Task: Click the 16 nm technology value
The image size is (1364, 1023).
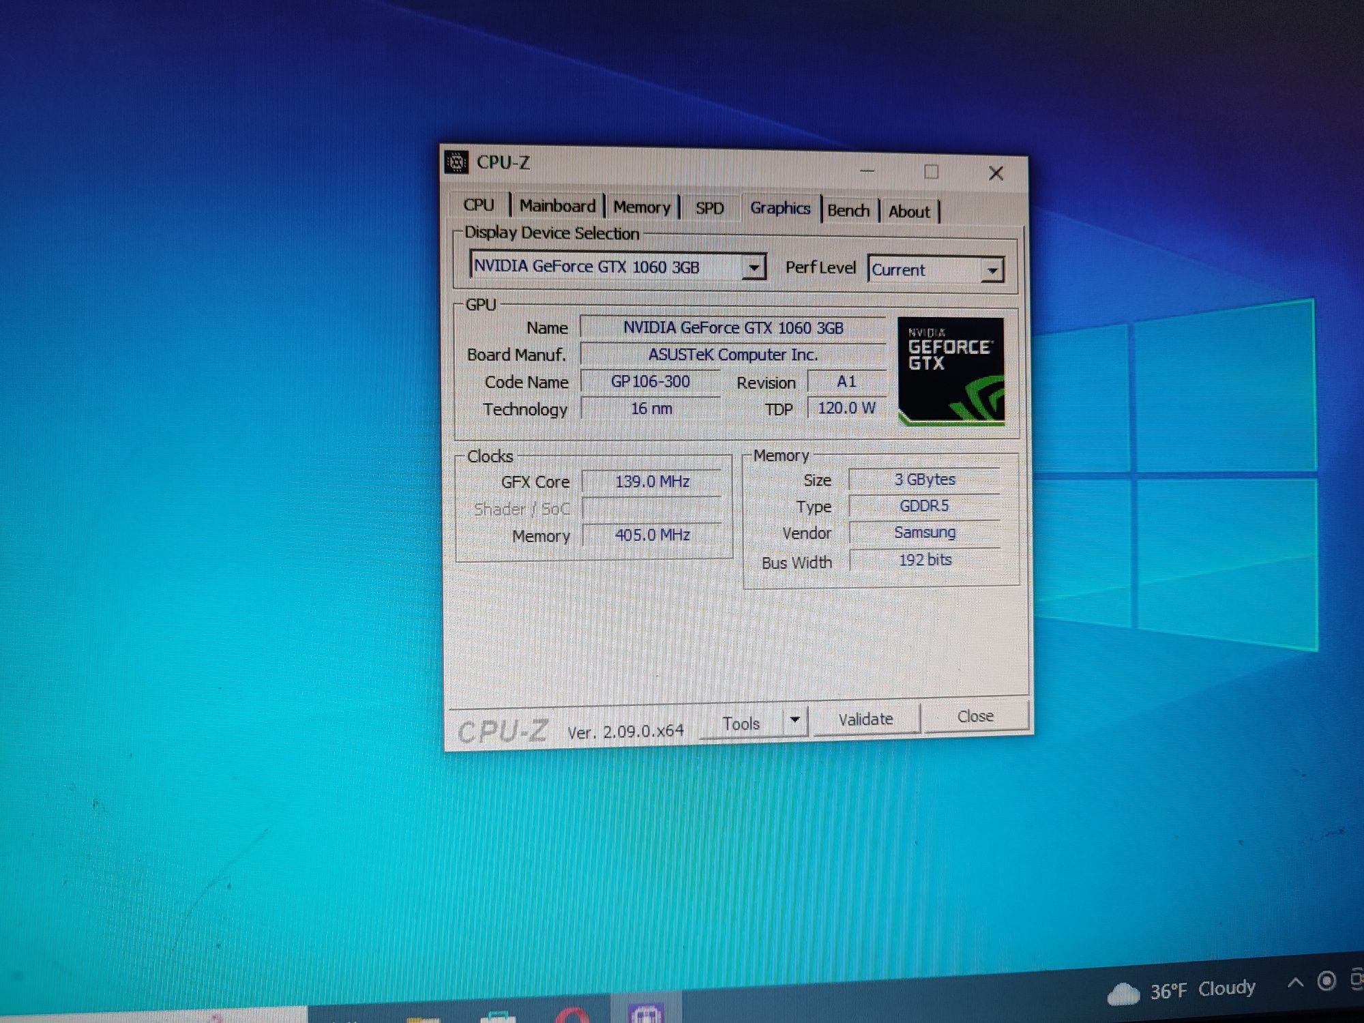Action: point(651,409)
